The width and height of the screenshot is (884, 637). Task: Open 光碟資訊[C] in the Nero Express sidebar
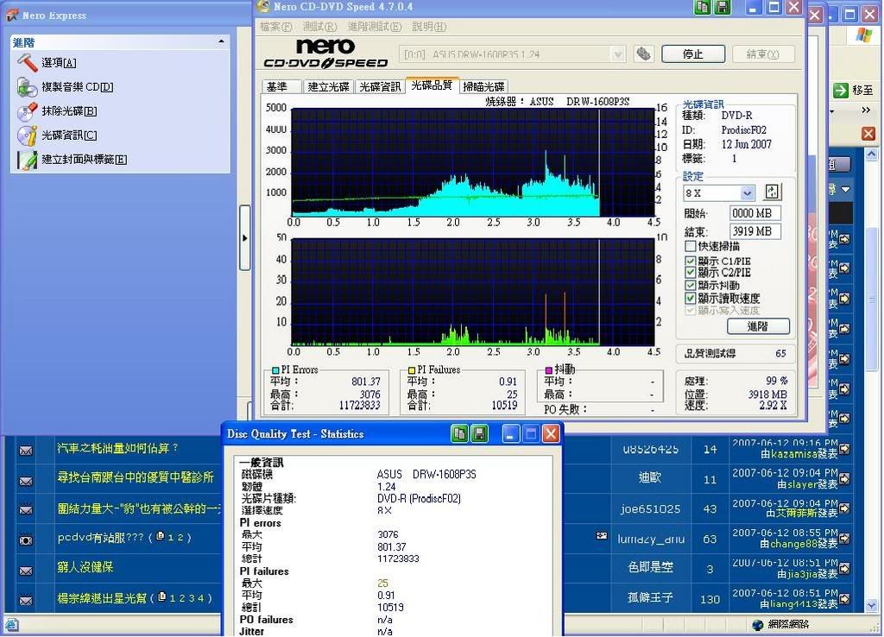point(27,136)
